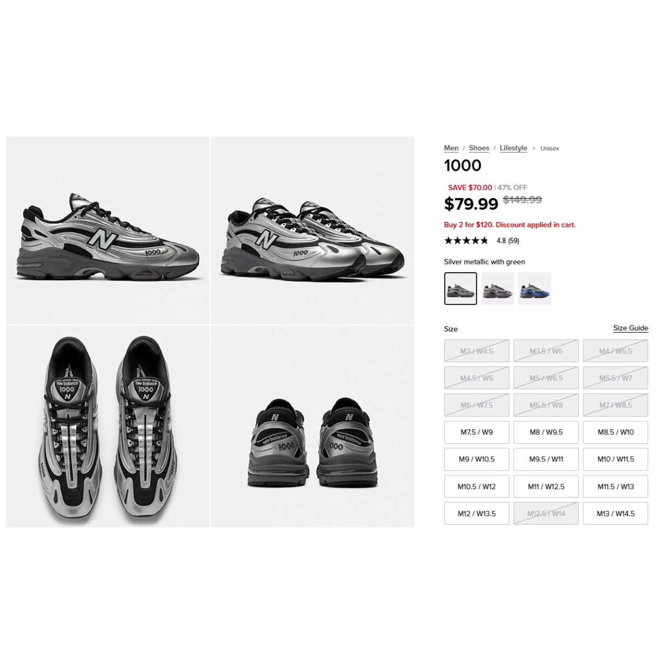Image resolution: width=664 pixels, height=664 pixels.
Task: View the rear heel shoe photo
Action: (313, 427)
